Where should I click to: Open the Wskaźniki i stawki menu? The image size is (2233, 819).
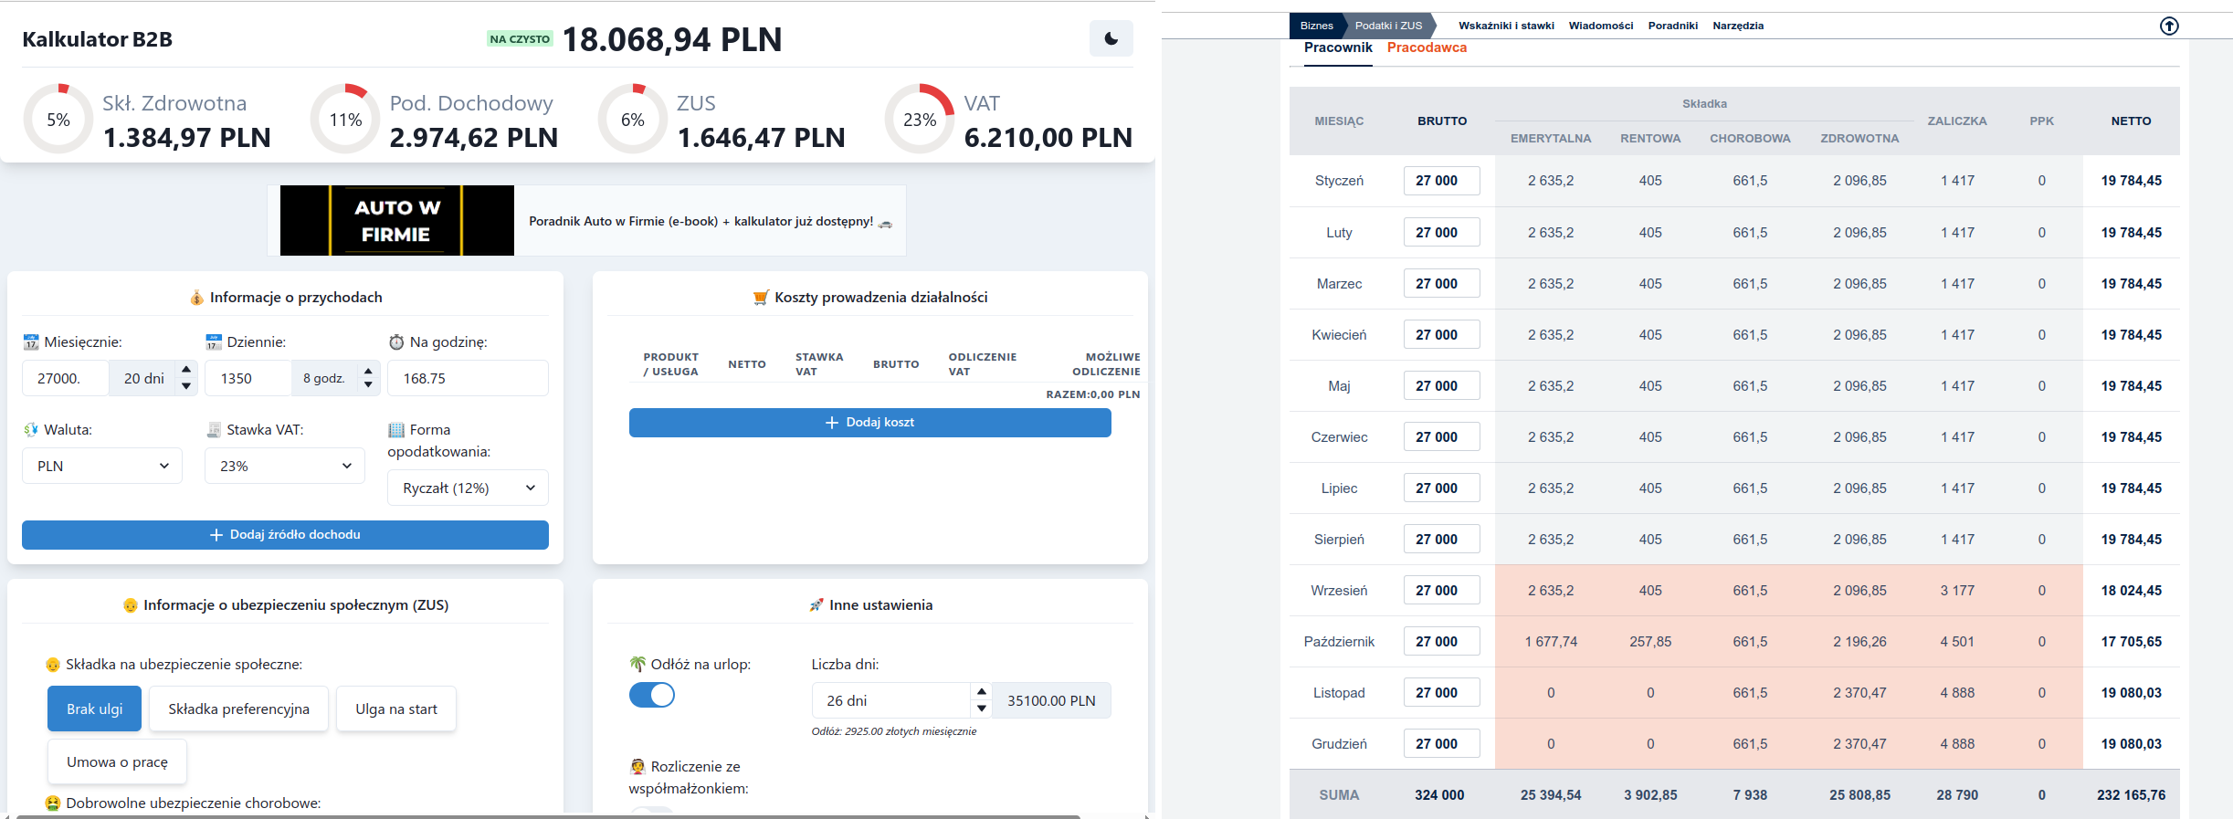click(x=1506, y=26)
